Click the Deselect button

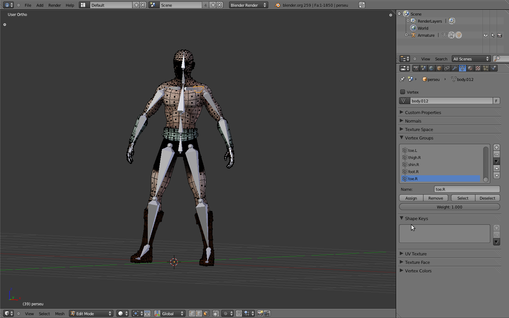[487, 198]
